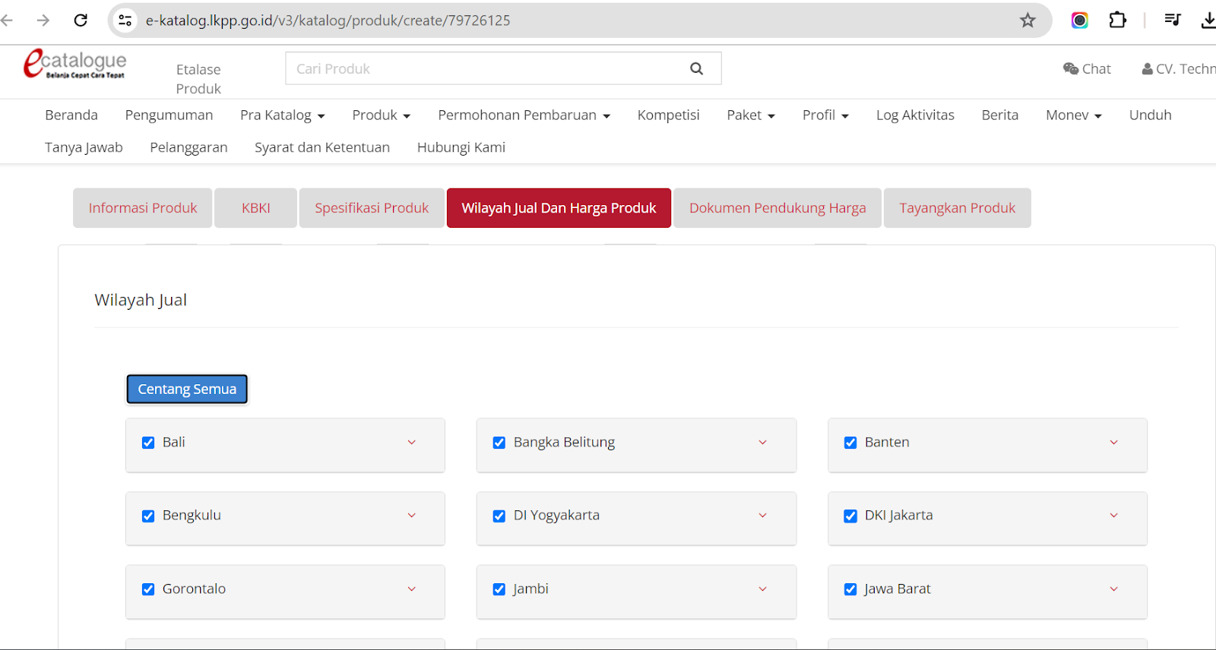This screenshot has width=1216, height=650.
Task: Expand the Banten region chevron
Action: tap(1114, 442)
